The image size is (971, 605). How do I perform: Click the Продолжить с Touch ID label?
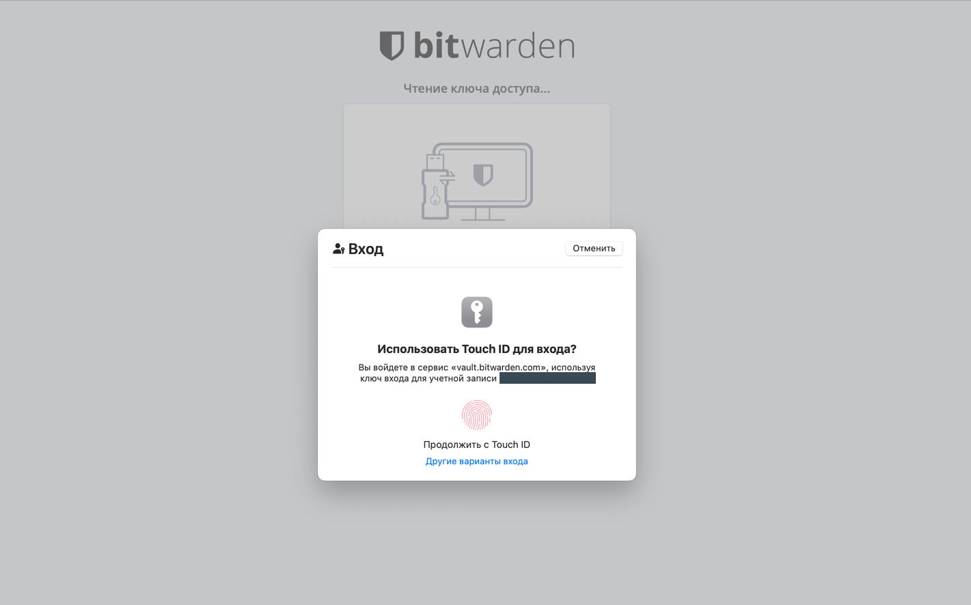point(477,445)
